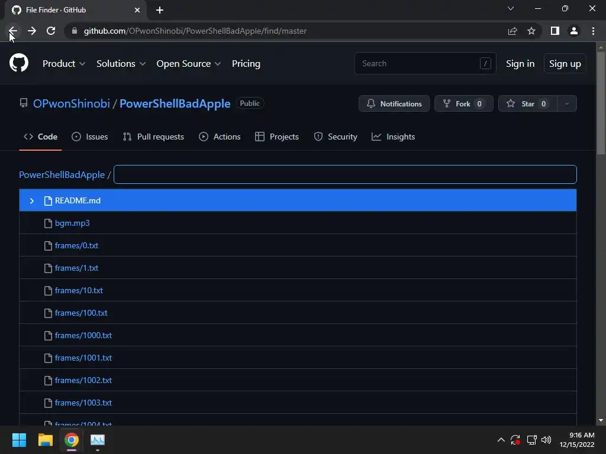Click the sync tray icon
Screen dimensions: 606x454
(515, 440)
